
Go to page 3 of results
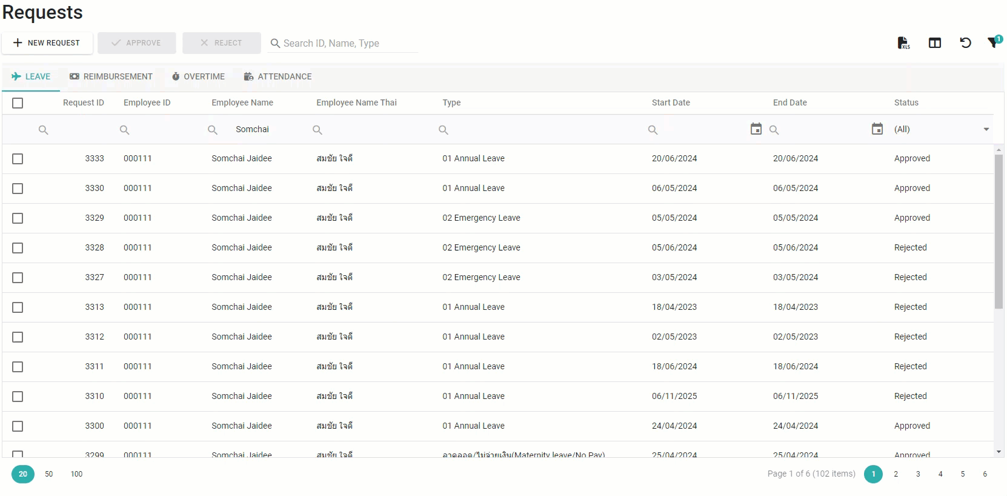(x=918, y=474)
